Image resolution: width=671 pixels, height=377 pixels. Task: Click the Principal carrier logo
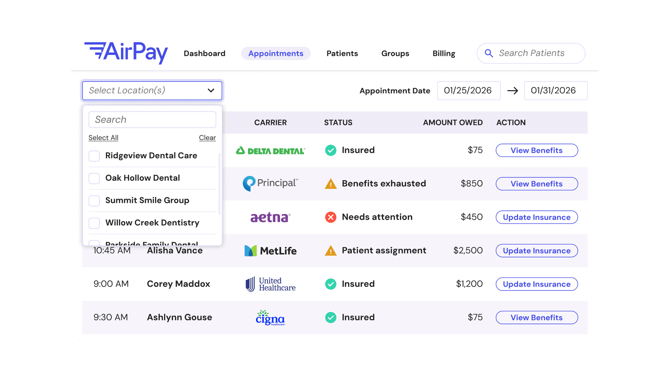pos(271,183)
